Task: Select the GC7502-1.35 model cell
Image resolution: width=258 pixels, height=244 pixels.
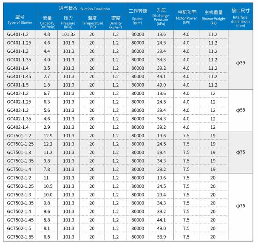Action: coord(20,203)
